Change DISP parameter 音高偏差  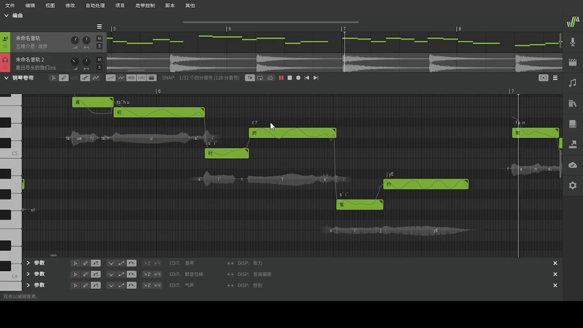tap(262, 274)
